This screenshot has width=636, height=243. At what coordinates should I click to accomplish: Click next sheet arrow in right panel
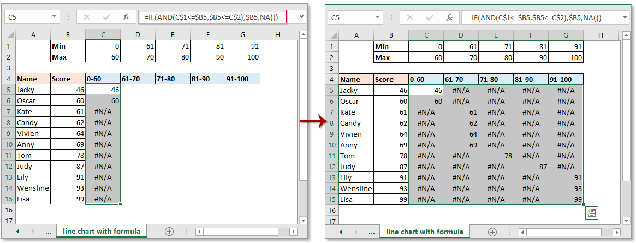coord(355,232)
